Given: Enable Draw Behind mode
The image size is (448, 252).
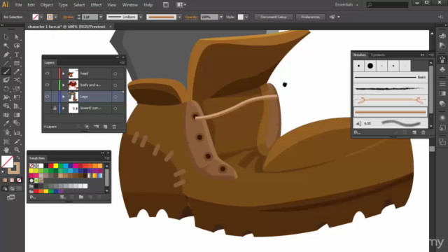Looking at the screenshot, I should (x=12, y=188).
